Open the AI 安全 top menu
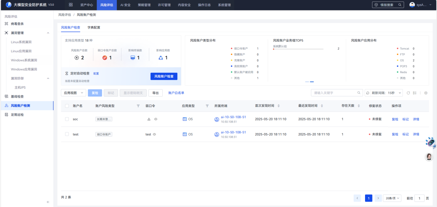Viewport: 437px width, 207px height. click(x=125, y=5)
